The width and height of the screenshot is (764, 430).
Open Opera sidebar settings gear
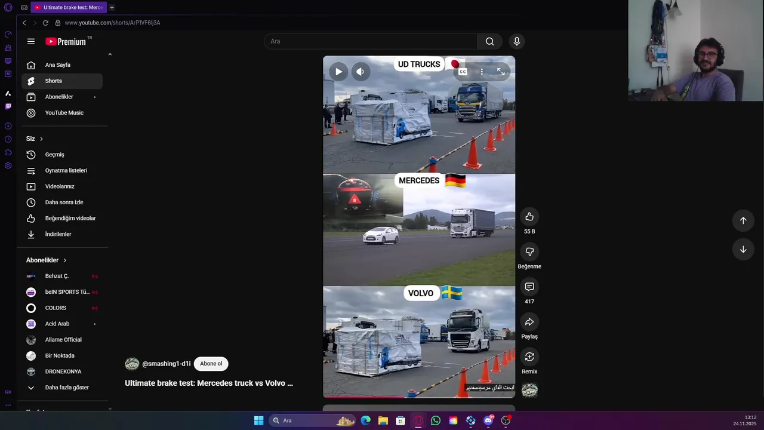pos(8,165)
